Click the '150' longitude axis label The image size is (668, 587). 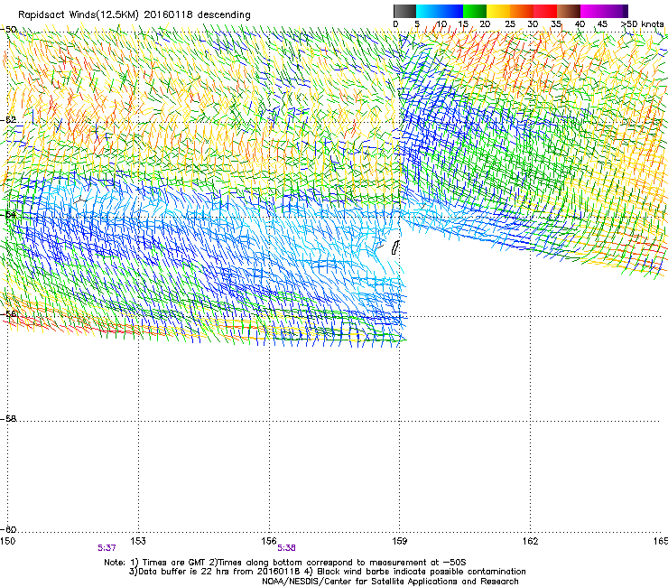(x=7, y=541)
